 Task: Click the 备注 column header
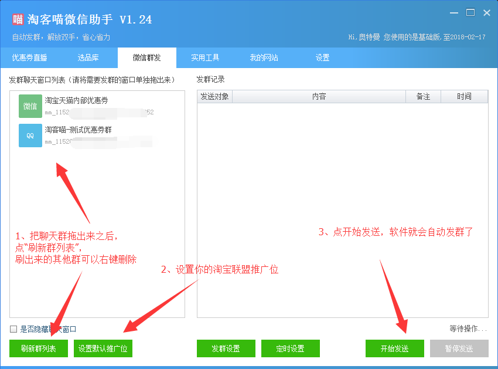(x=423, y=96)
